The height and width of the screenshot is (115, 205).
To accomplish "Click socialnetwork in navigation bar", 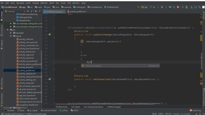I will coord(95,7).
